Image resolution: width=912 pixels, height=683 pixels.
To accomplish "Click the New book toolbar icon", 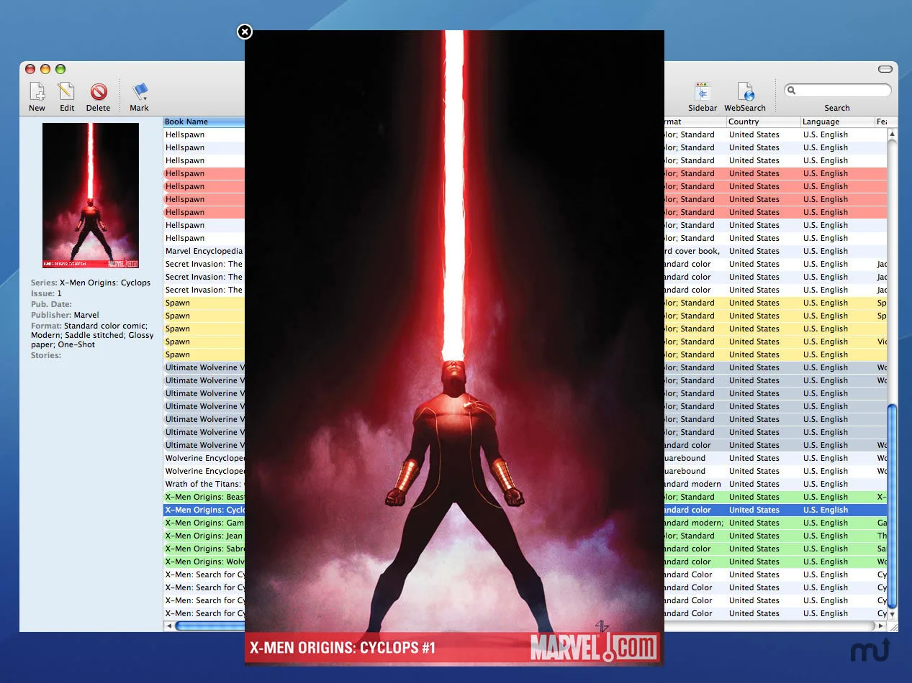I will pos(37,92).
